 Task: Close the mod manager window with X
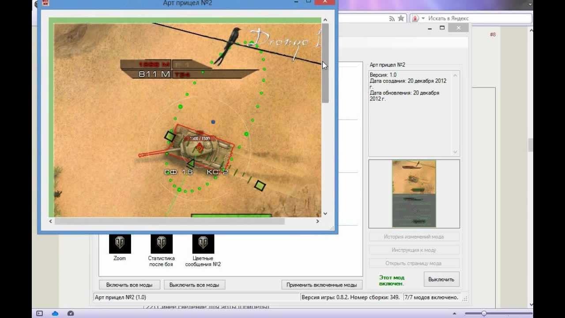point(459,28)
